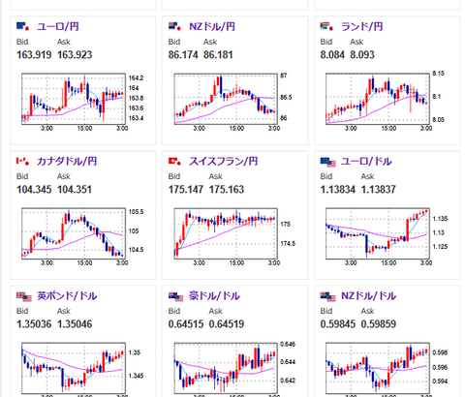Click the British pound/Dollar flag icon
This screenshot has width=465, height=397.
pyautogui.click(x=24, y=296)
